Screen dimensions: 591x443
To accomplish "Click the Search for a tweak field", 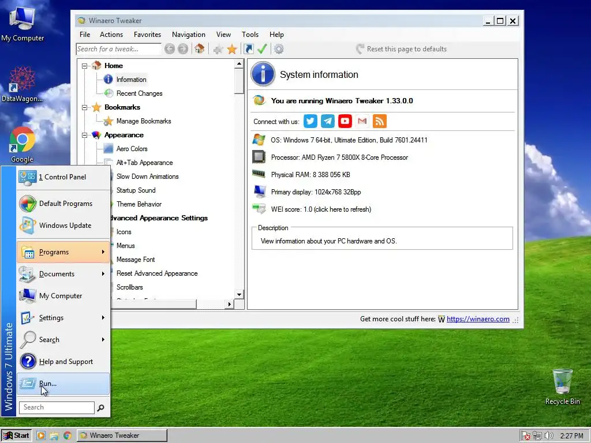I will [x=118, y=49].
